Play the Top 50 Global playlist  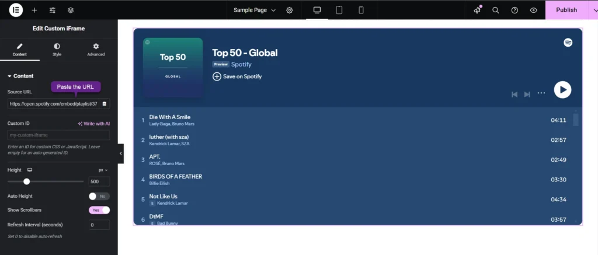click(x=562, y=90)
